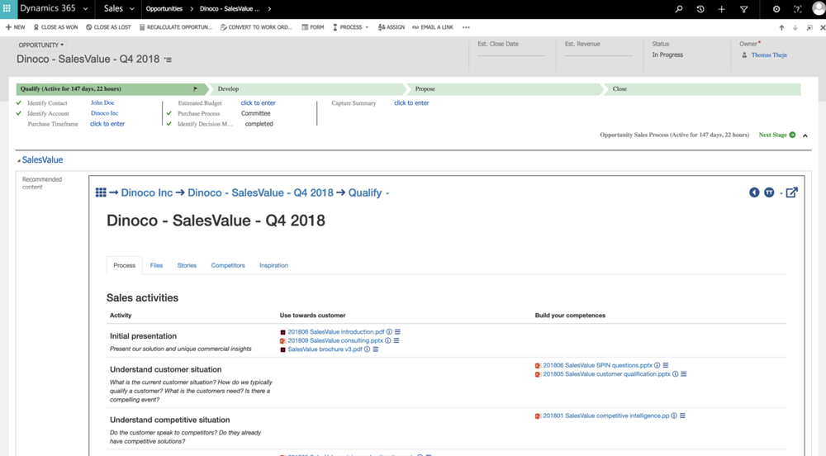Click Next Stage green arrow
This screenshot has height=456, width=826.
tap(792, 135)
